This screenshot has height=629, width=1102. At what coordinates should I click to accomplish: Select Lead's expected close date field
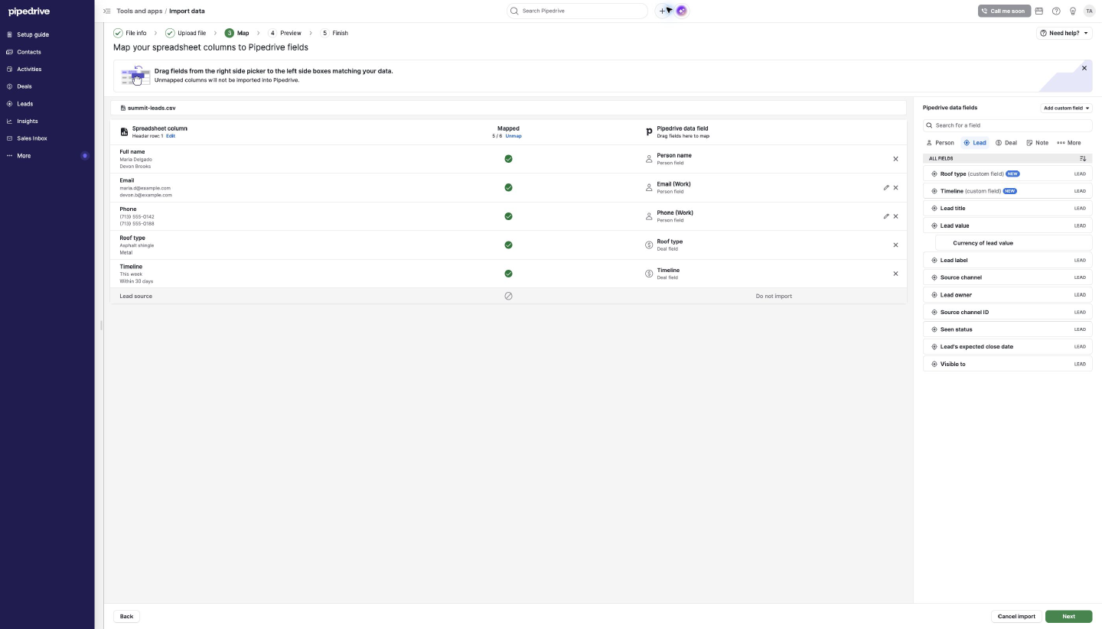(1007, 346)
